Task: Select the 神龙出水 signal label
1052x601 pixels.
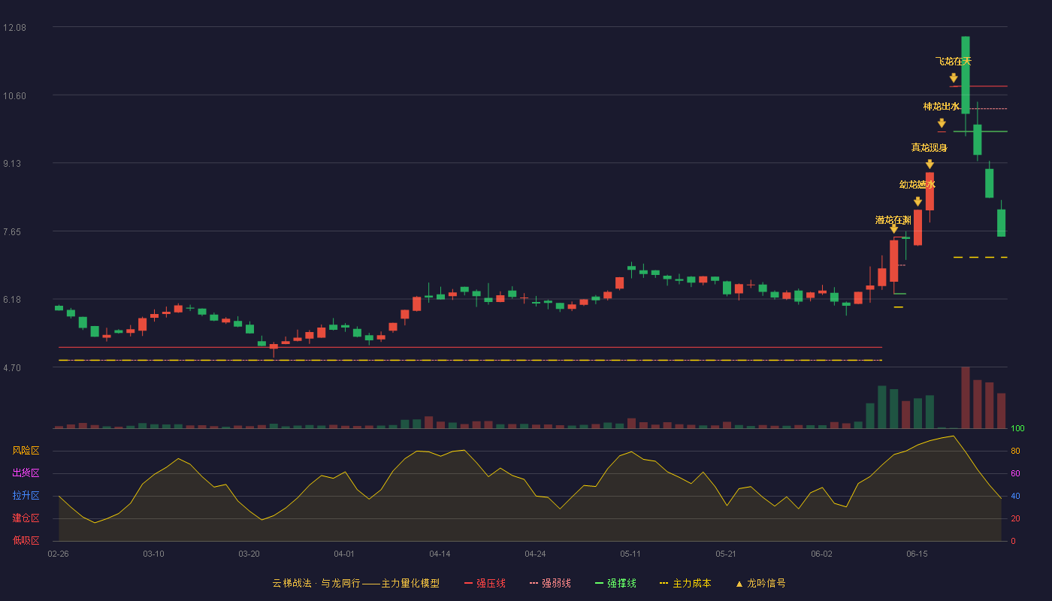Action: point(942,107)
